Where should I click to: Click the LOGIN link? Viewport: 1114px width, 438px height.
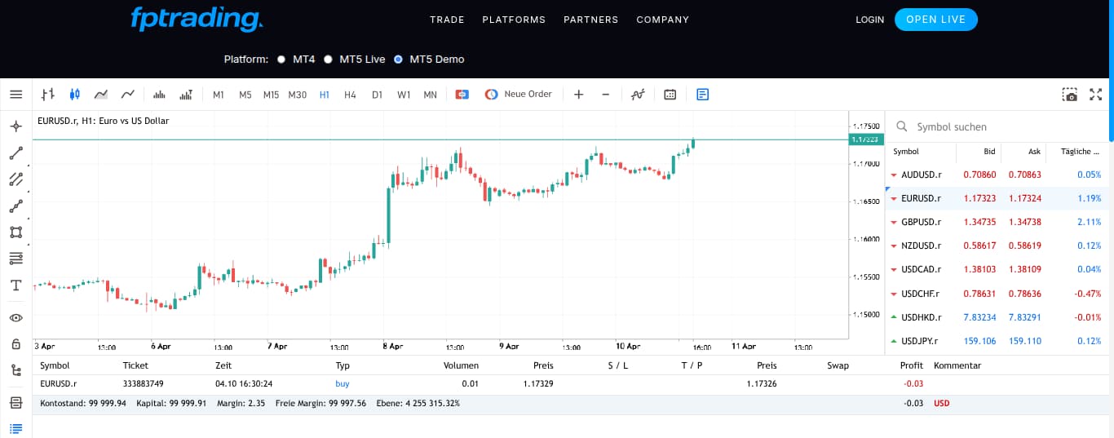click(870, 20)
